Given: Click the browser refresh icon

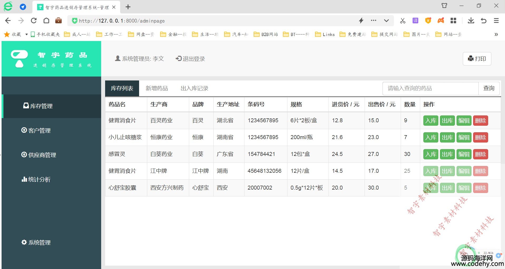Looking at the screenshot, I should click(34, 21).
